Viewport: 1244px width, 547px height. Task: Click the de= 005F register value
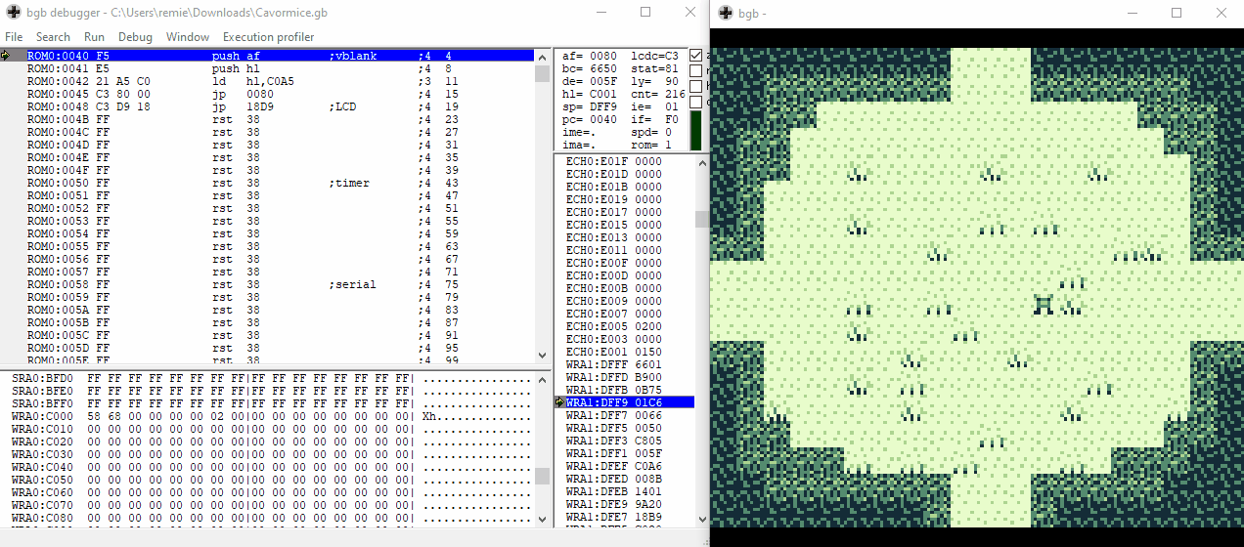(590, 81)
